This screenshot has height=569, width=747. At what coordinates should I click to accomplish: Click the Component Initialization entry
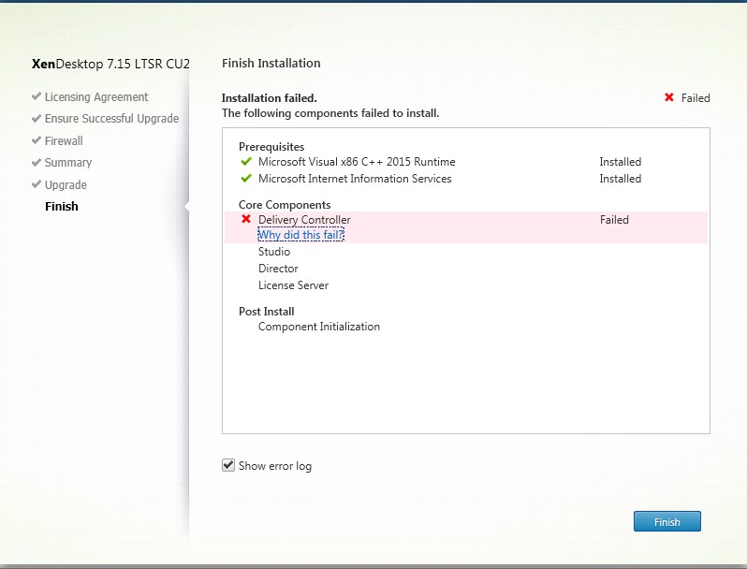[x=319, y=327]
